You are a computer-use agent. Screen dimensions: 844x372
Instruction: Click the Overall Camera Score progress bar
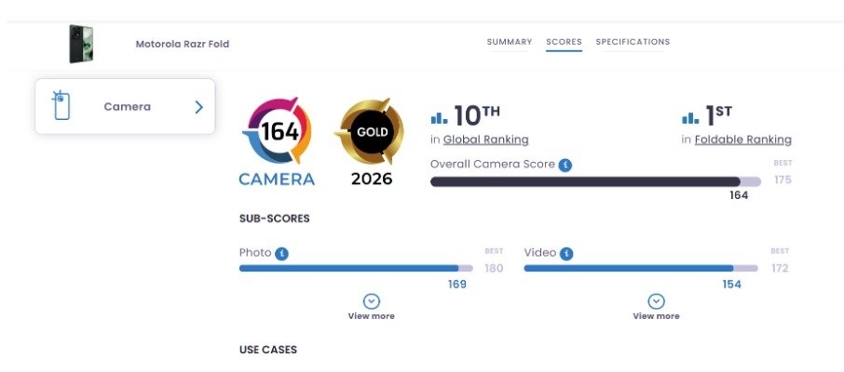pyautogui.click(x=595, y=181)
